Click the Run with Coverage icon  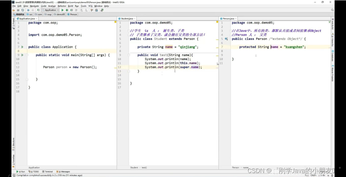click(71, 10)
